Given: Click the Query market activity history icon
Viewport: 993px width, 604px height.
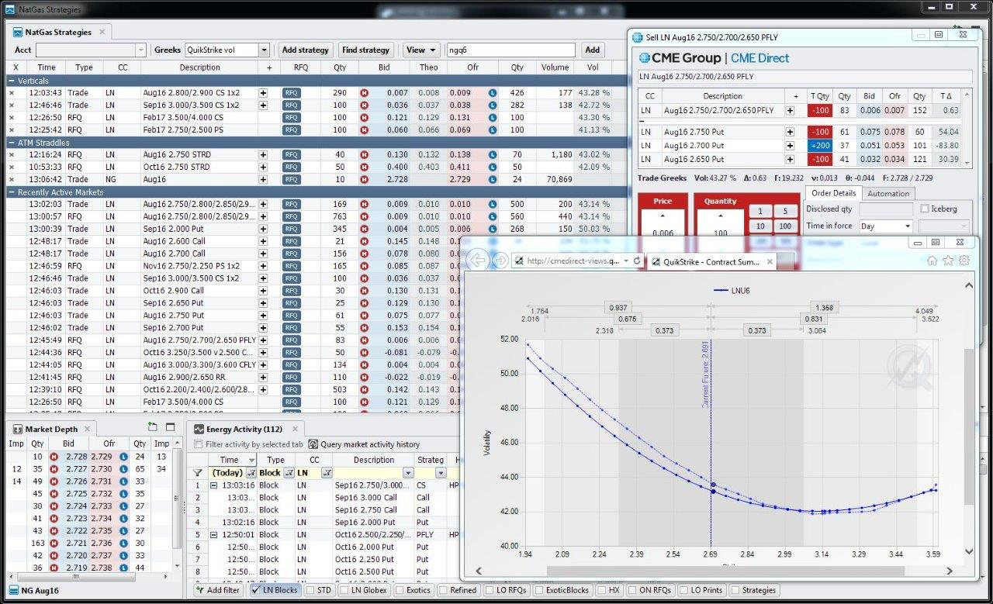Looking at the screenshot, I should click(313, 444).
